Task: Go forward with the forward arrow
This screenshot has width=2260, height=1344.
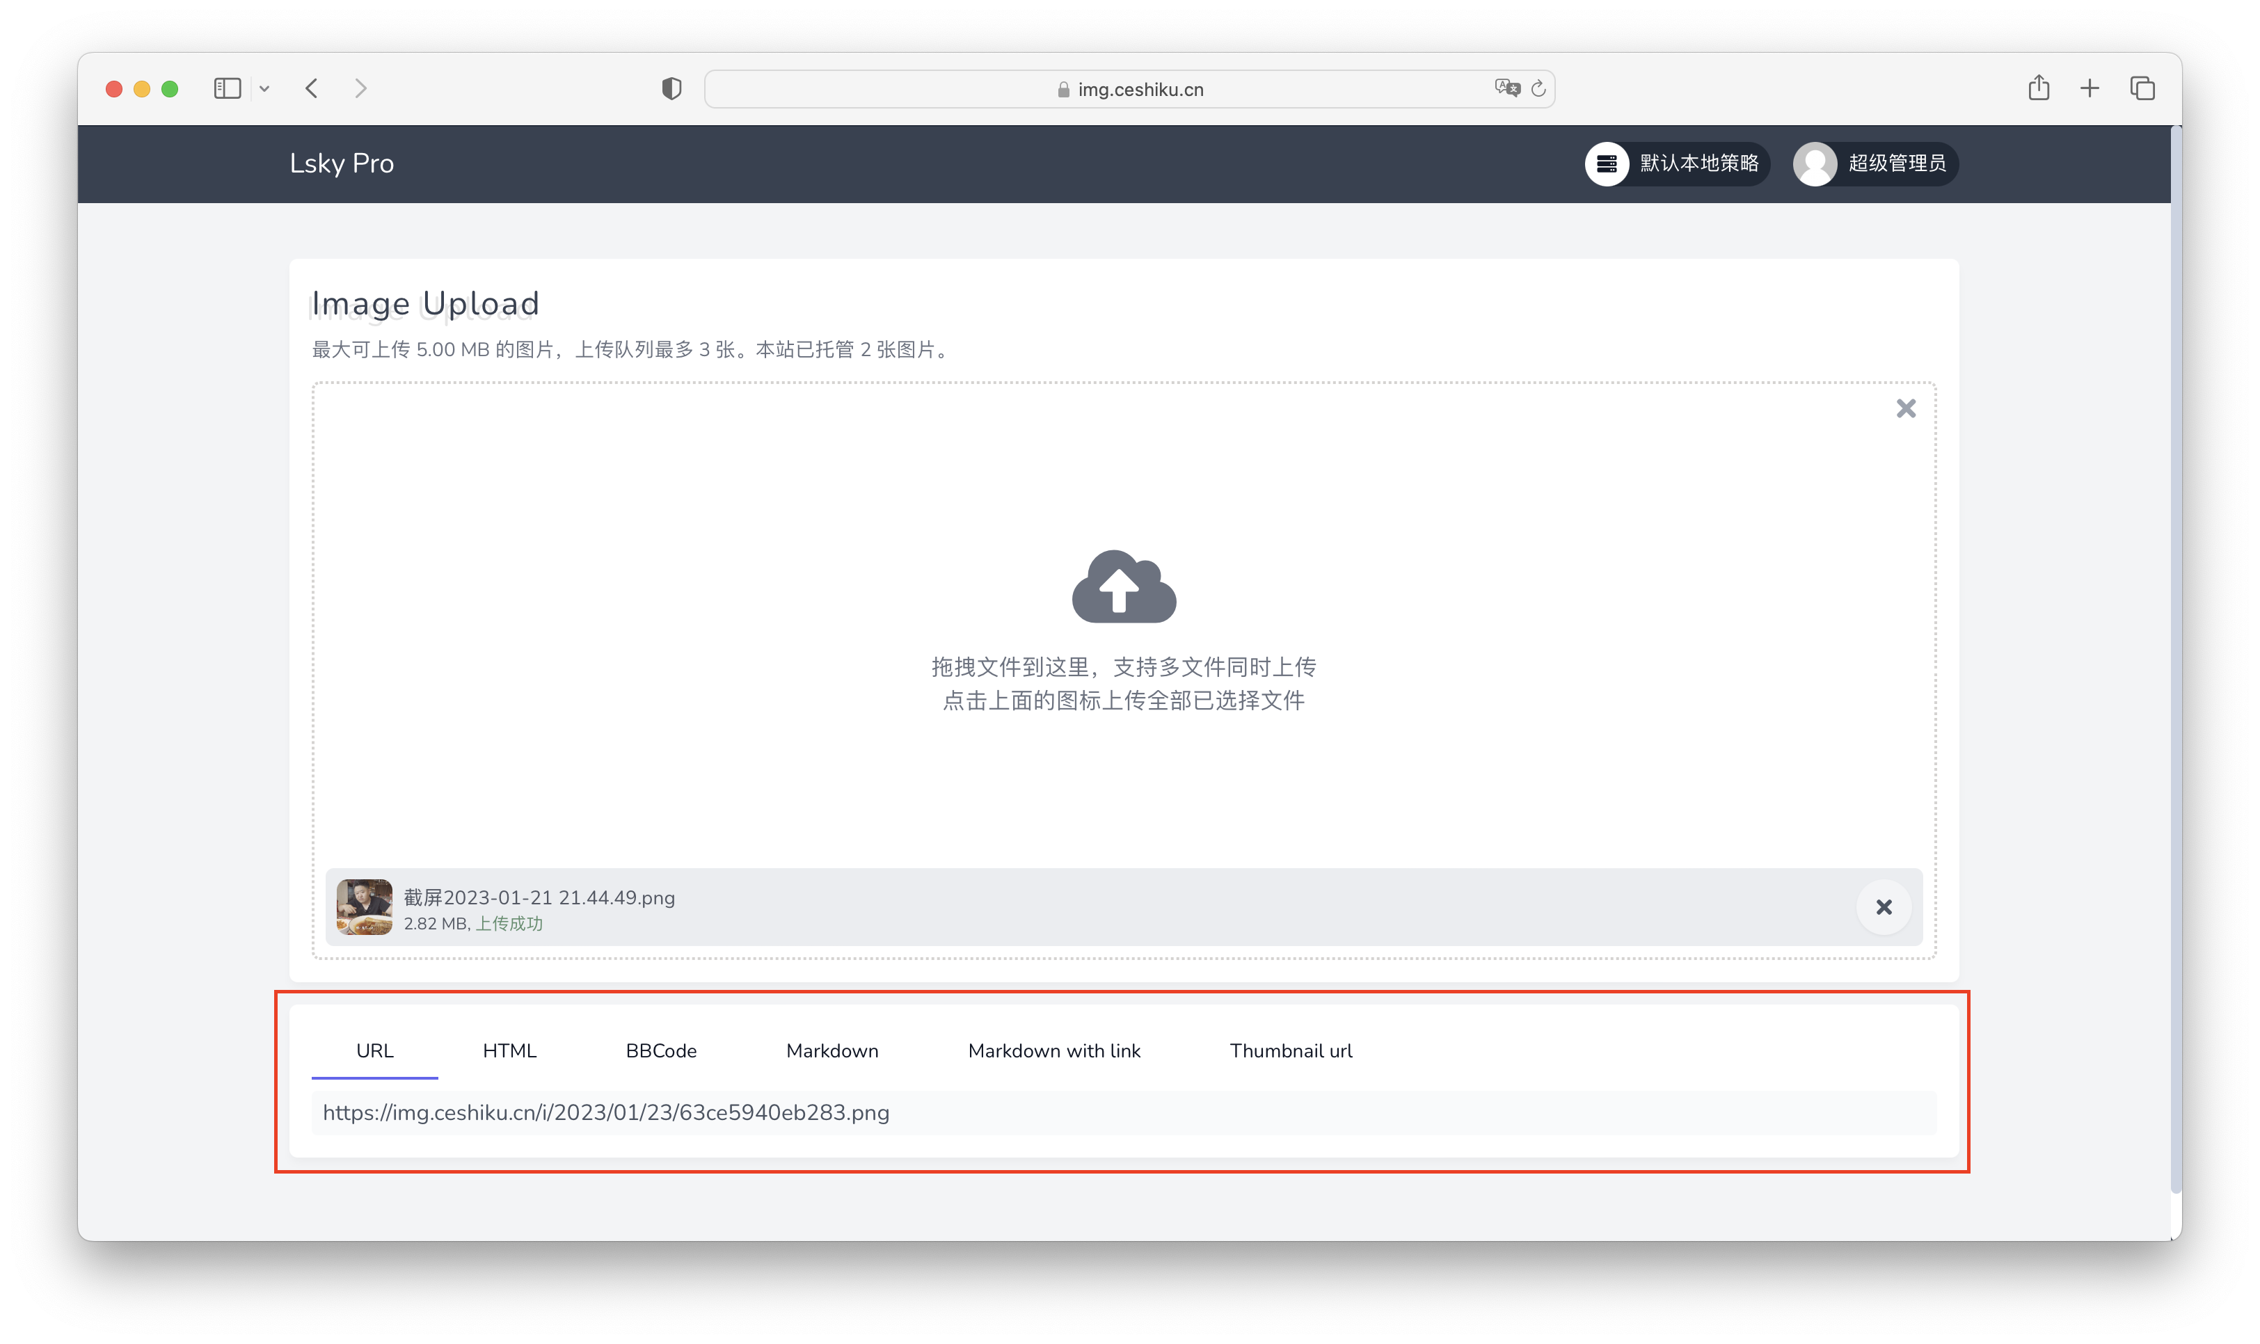Action: [360, 89]
